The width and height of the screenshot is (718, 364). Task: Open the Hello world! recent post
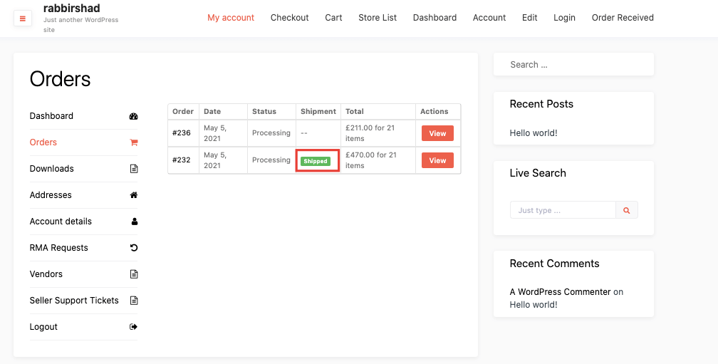[x=534, y=133]
